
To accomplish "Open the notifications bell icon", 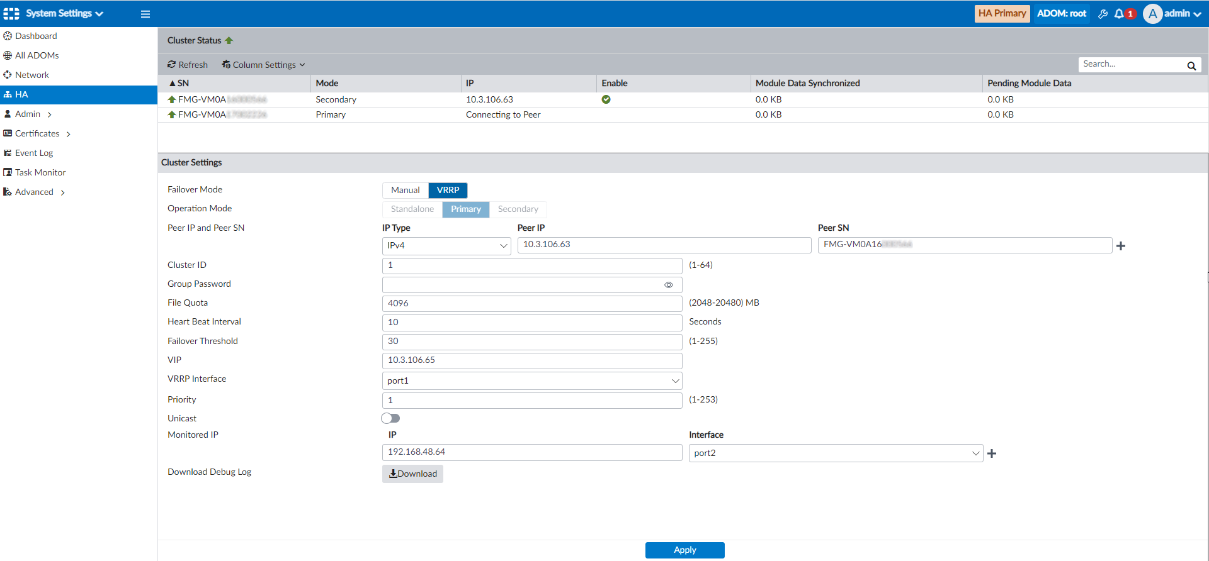I will click(x=1119, y=14).
